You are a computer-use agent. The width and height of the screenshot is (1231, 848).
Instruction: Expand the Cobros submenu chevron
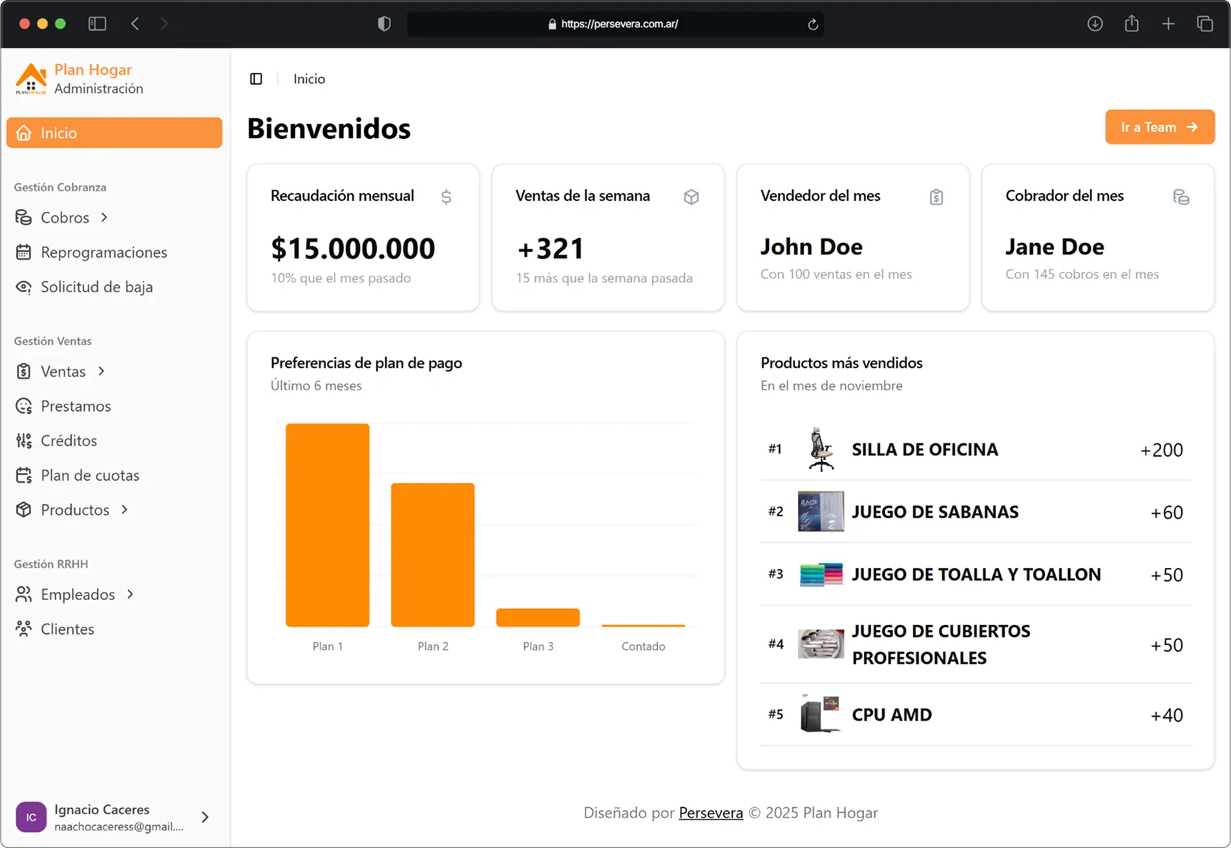tap(104, 217)
